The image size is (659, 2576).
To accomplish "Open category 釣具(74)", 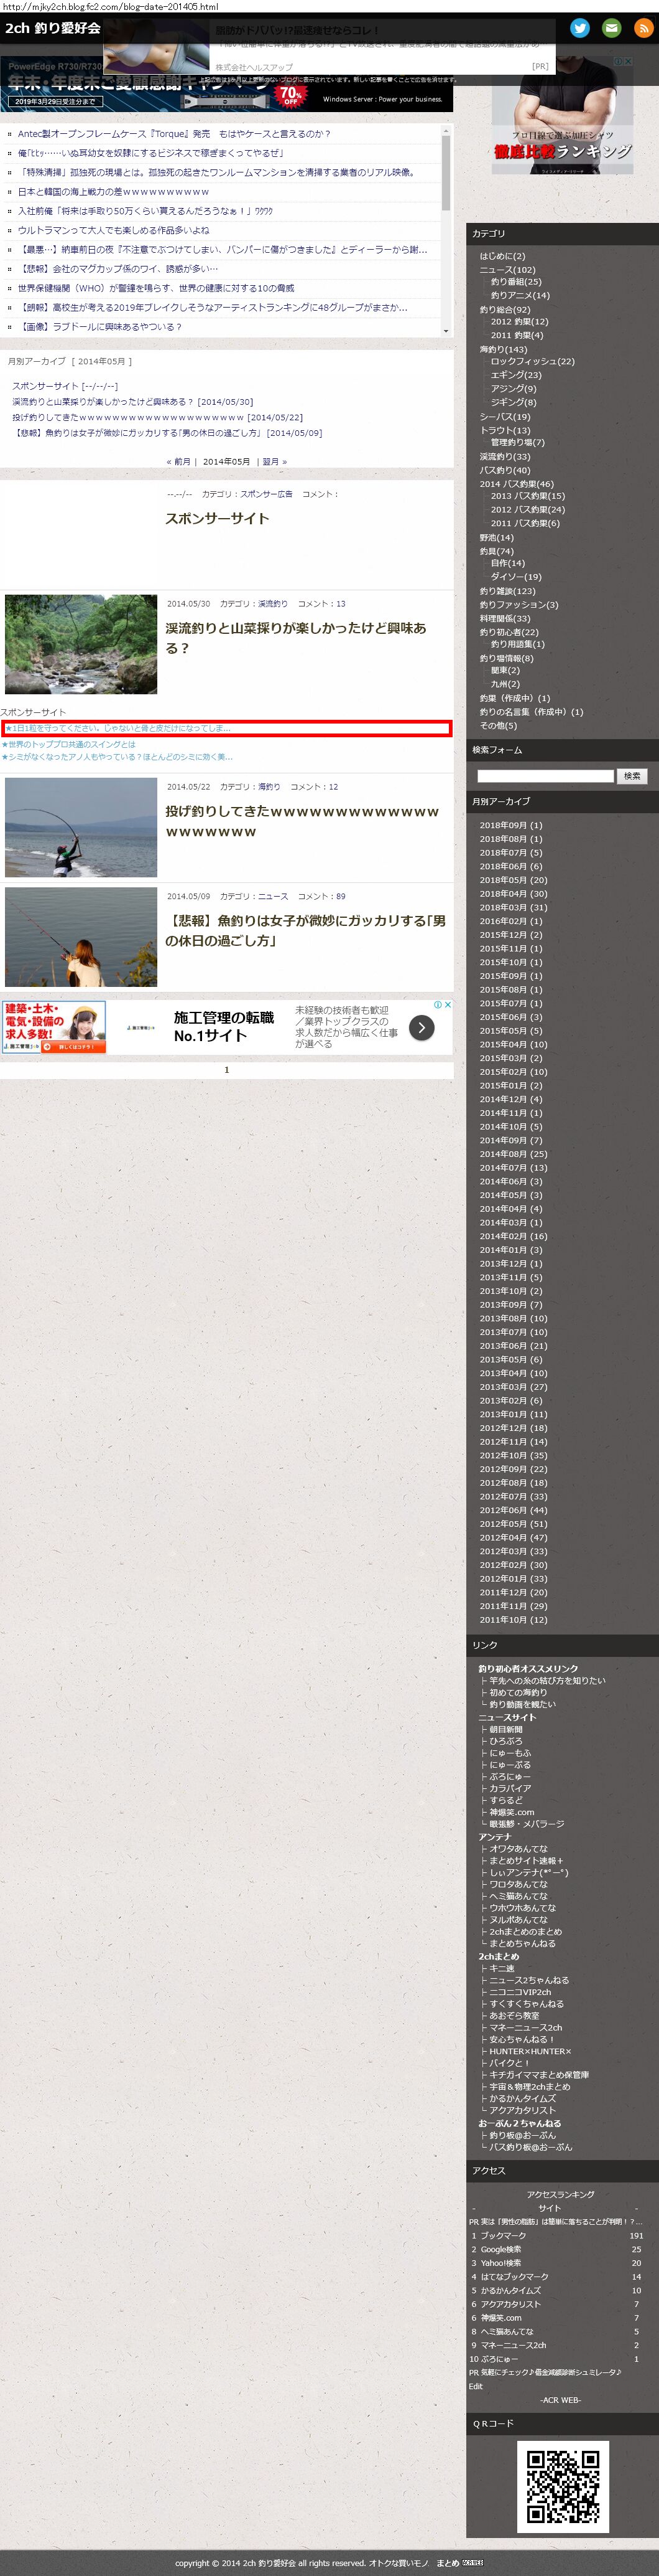I will (x=496, y=551).
